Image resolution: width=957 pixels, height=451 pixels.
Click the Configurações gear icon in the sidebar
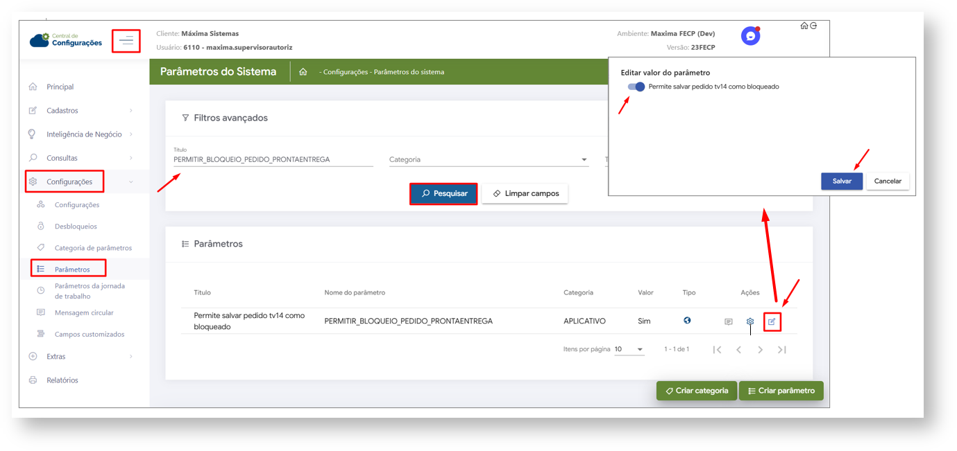coord(33,182)
